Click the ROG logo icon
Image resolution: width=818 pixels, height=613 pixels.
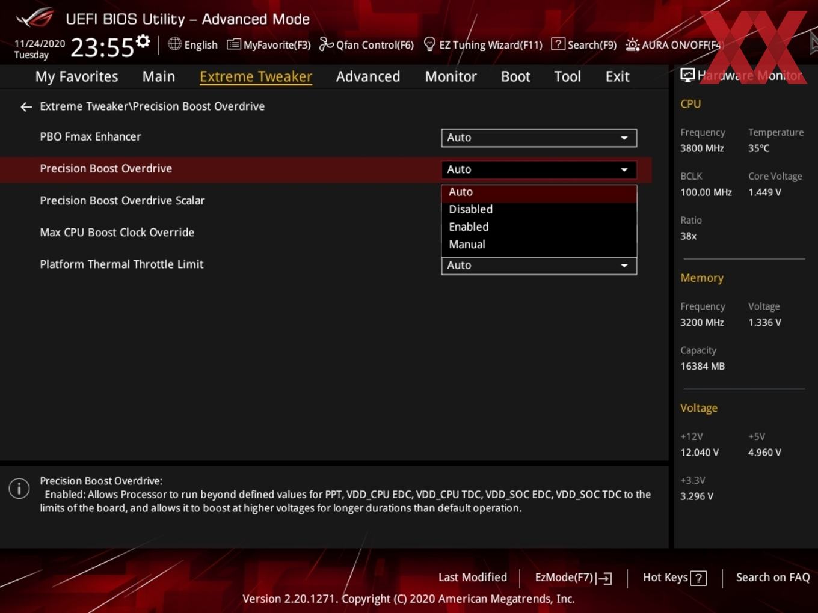coord(34,18)
